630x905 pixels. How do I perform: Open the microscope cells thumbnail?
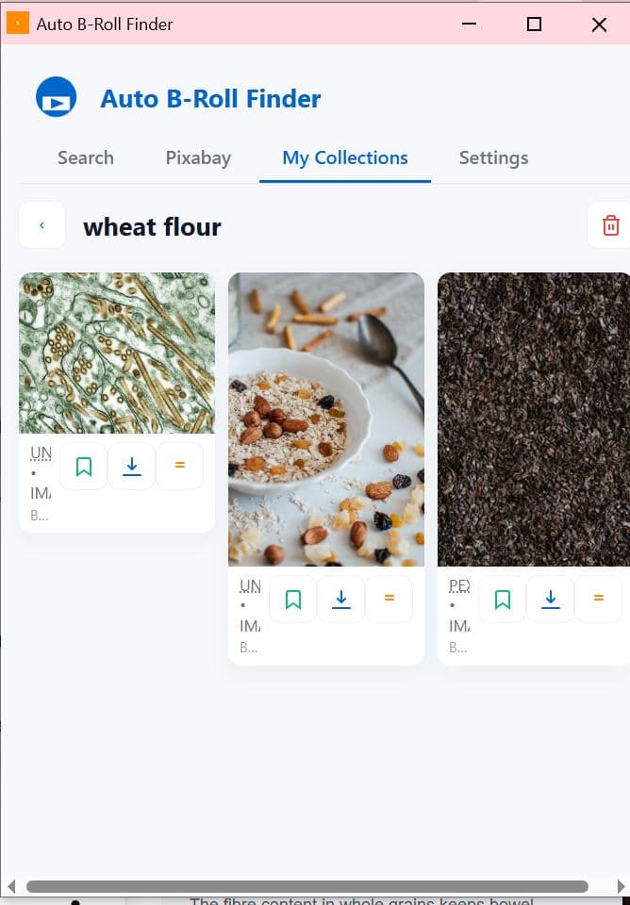pyautogui.click(x=117, y=353)
